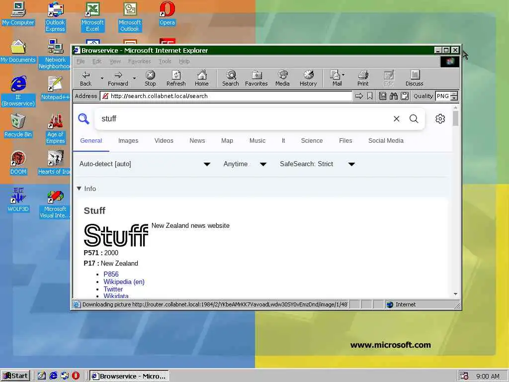Open the DOOM desktop shortcut
Screen dimensions: 509x382
[18, 163]
